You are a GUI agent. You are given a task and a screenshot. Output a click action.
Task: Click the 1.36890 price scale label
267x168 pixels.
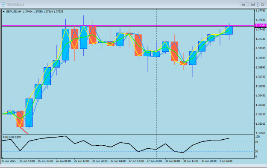click(x=261, y=68)
